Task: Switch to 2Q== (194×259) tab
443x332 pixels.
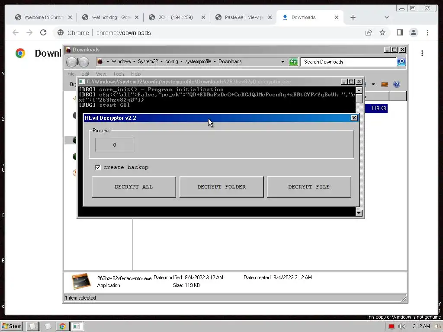Action: (177, 17)
